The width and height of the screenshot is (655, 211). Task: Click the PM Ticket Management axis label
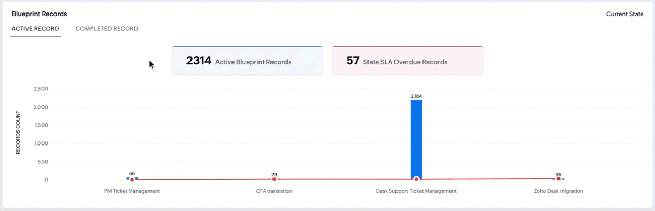coord(132,191)
